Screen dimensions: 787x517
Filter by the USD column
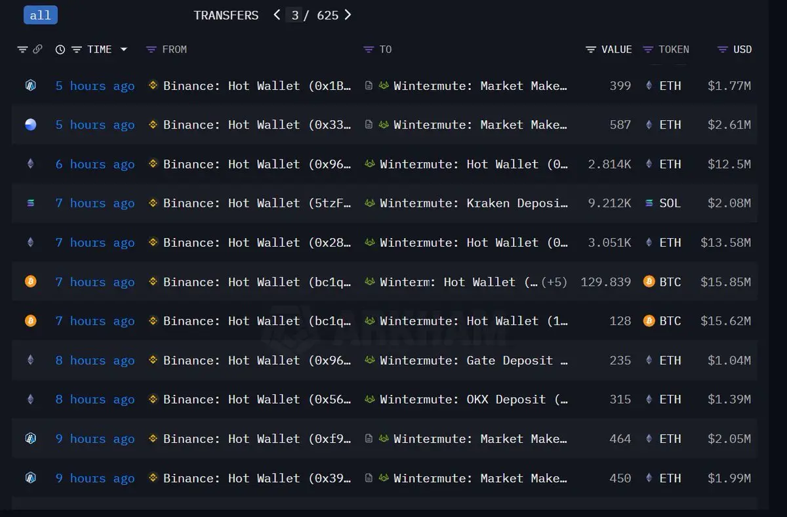[723, 49]
